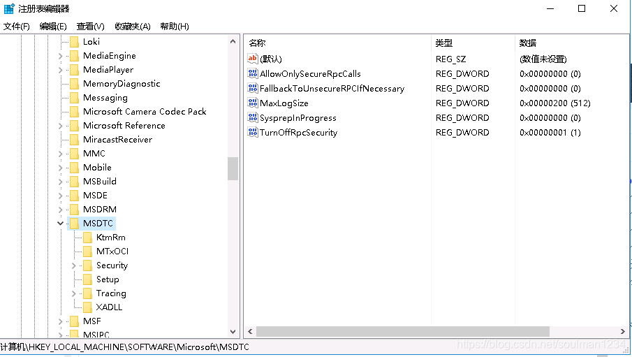Click data cell 0x00000001 (1)

550,132
